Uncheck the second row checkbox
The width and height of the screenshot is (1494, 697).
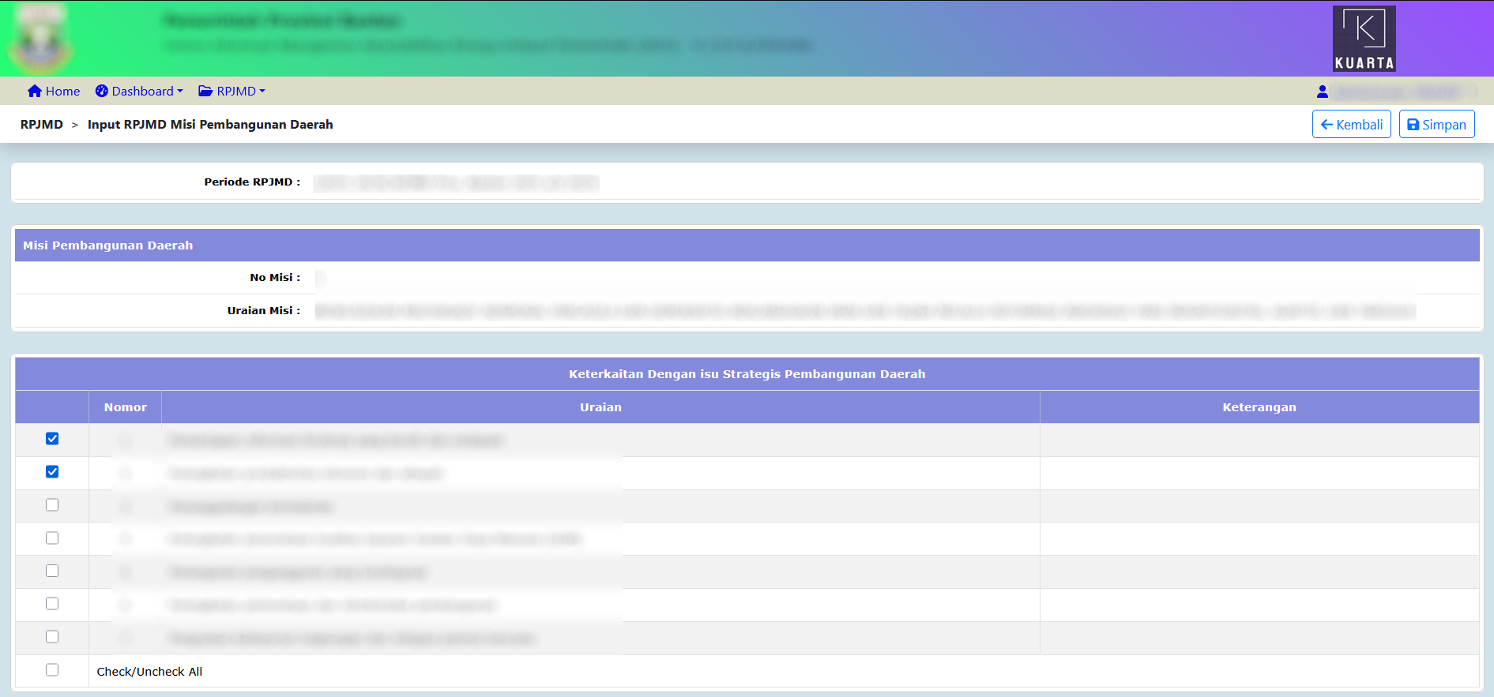pyautogui.click(x=52, y=472)
